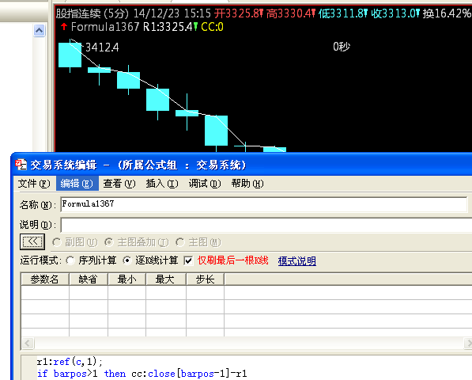472x380 pixels.
Task: Click the trading system editor window icon
Action: pyautogui.click(x=21, y=165)
